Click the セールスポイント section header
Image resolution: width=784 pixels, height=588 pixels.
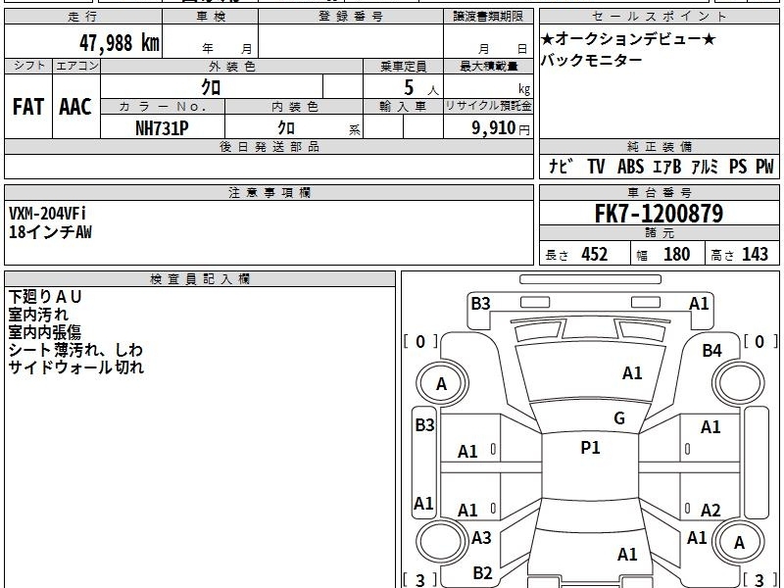(659, 17)
